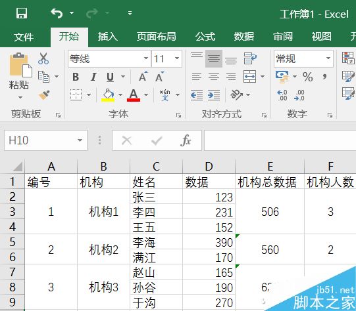Switch to the 公式 ribbon tab

(205, 37)
